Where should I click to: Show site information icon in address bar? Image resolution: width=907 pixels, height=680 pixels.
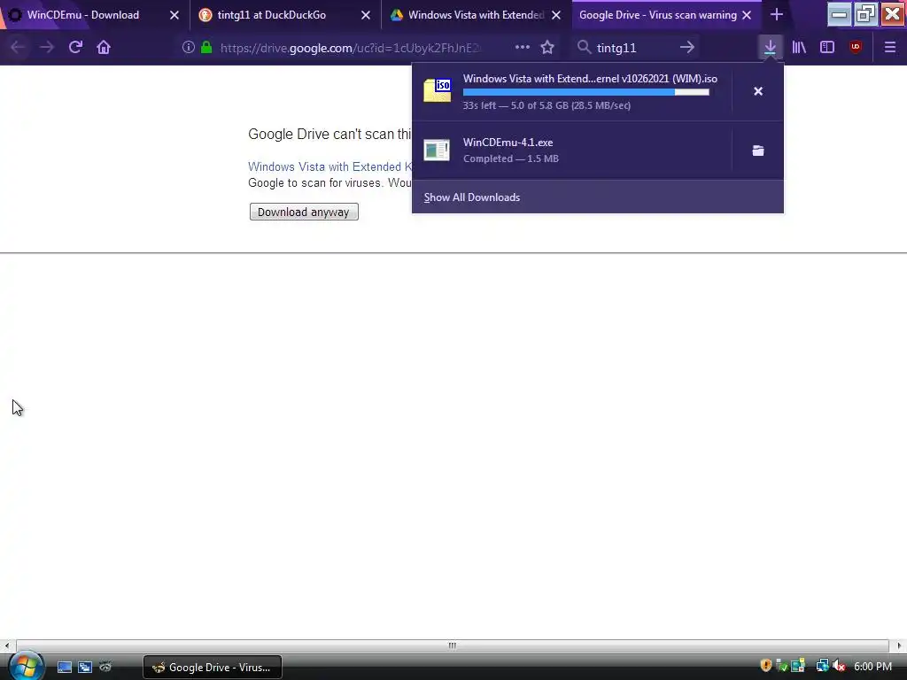[188, 48]
